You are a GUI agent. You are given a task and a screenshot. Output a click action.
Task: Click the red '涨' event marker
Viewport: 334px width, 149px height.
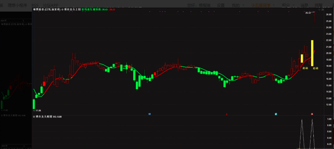[x=312, y=114]
